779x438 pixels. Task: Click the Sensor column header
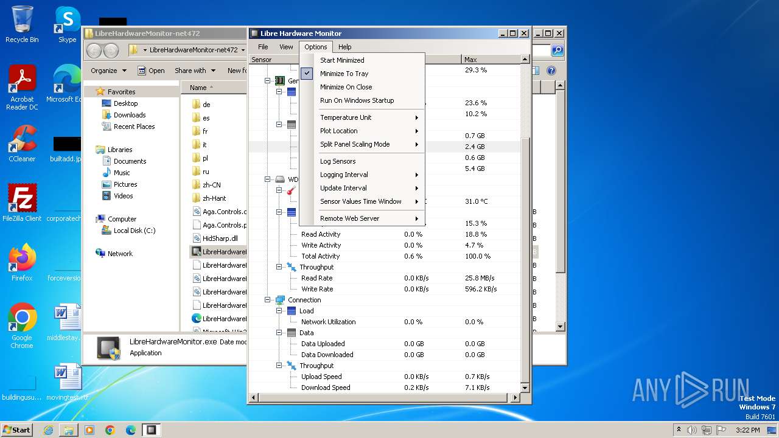(274, 60)
